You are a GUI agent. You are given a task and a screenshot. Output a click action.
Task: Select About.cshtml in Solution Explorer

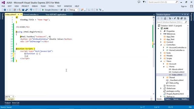point(177,69)
